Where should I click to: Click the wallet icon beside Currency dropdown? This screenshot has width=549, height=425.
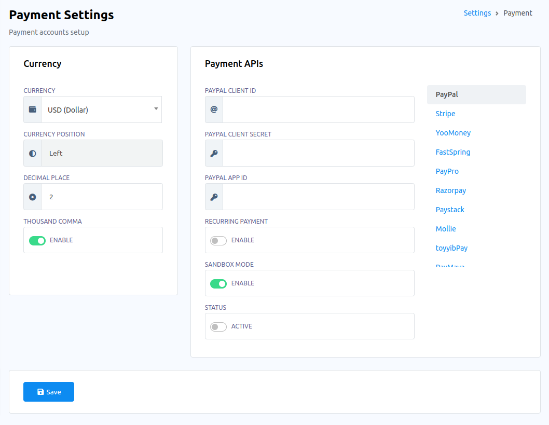click(x=33, y=109)
